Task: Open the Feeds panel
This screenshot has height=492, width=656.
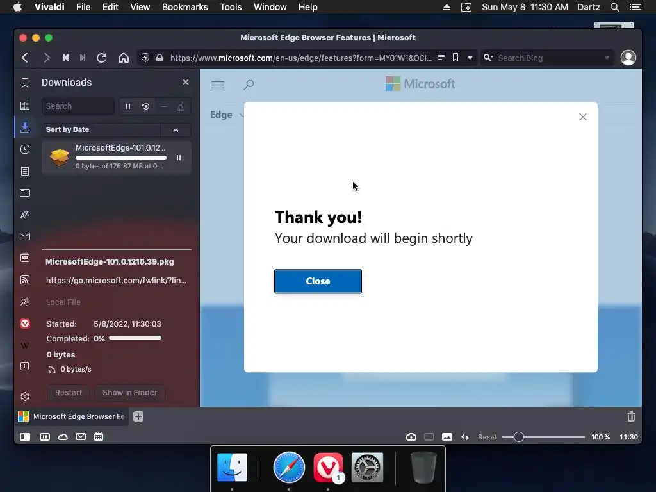Action: click(25, 280)
